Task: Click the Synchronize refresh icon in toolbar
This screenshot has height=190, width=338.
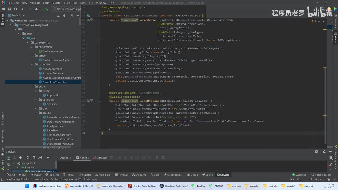Action: click(15, 9)
